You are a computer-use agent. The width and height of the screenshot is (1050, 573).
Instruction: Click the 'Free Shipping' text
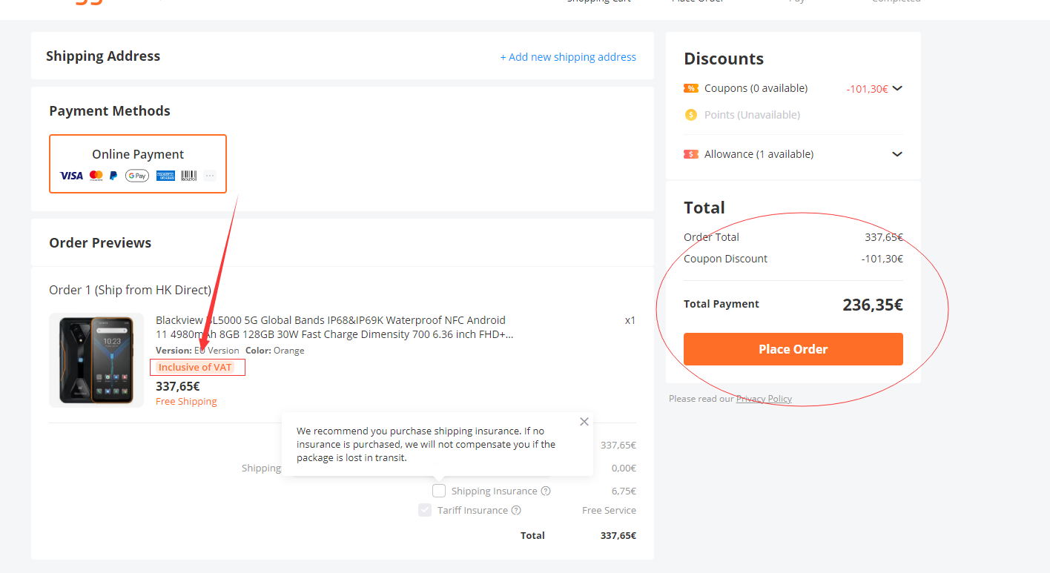point(186,401)
